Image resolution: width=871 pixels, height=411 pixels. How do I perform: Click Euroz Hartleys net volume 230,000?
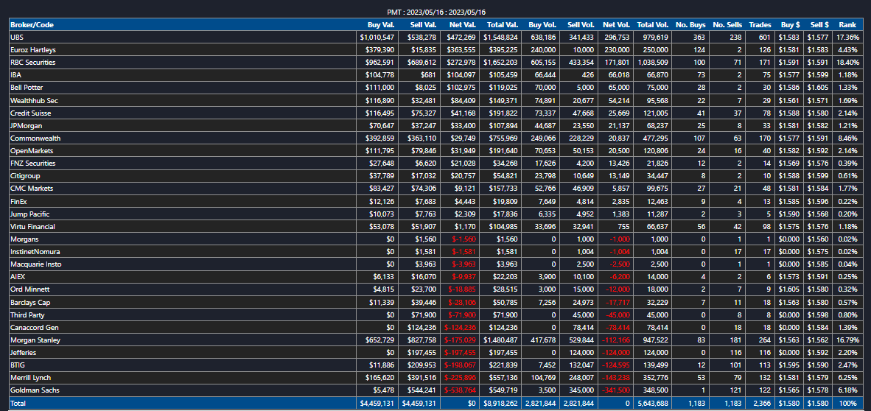618,50
